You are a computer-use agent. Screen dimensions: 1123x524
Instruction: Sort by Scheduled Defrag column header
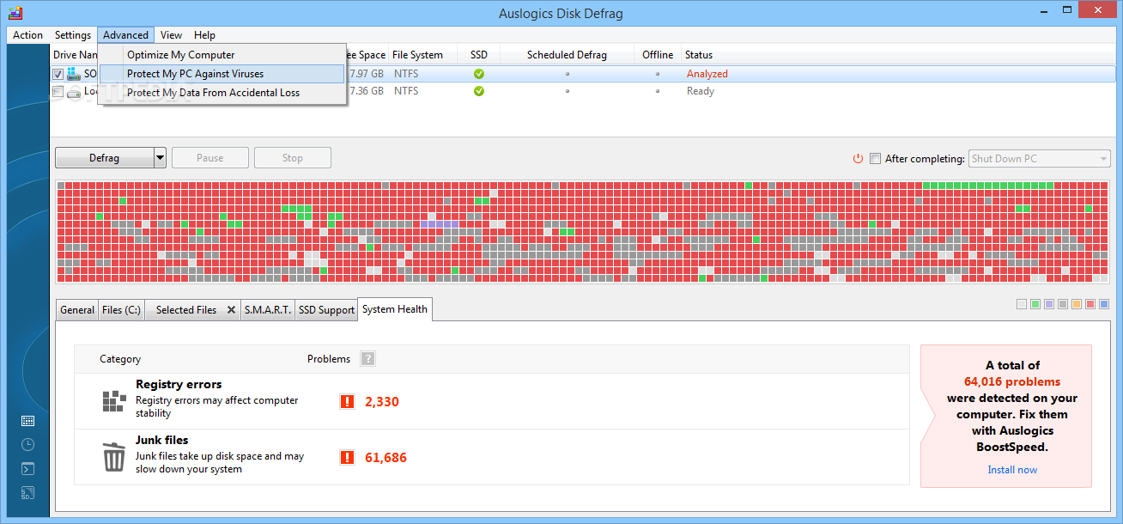click(x=567, y=55)
